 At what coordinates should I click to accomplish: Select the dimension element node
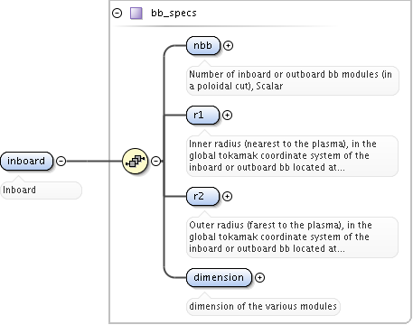pyautogui.click(x=219, y=277)
